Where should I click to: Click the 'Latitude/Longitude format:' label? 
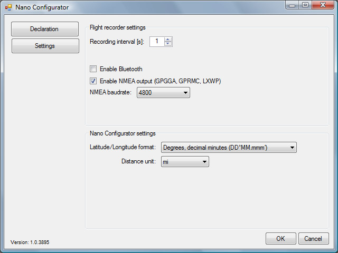point(123,147)
